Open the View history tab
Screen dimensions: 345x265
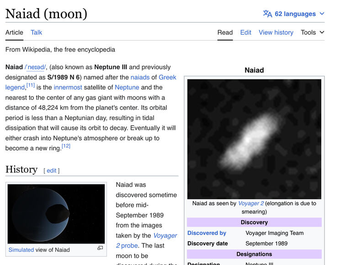(x=276, y=32)
